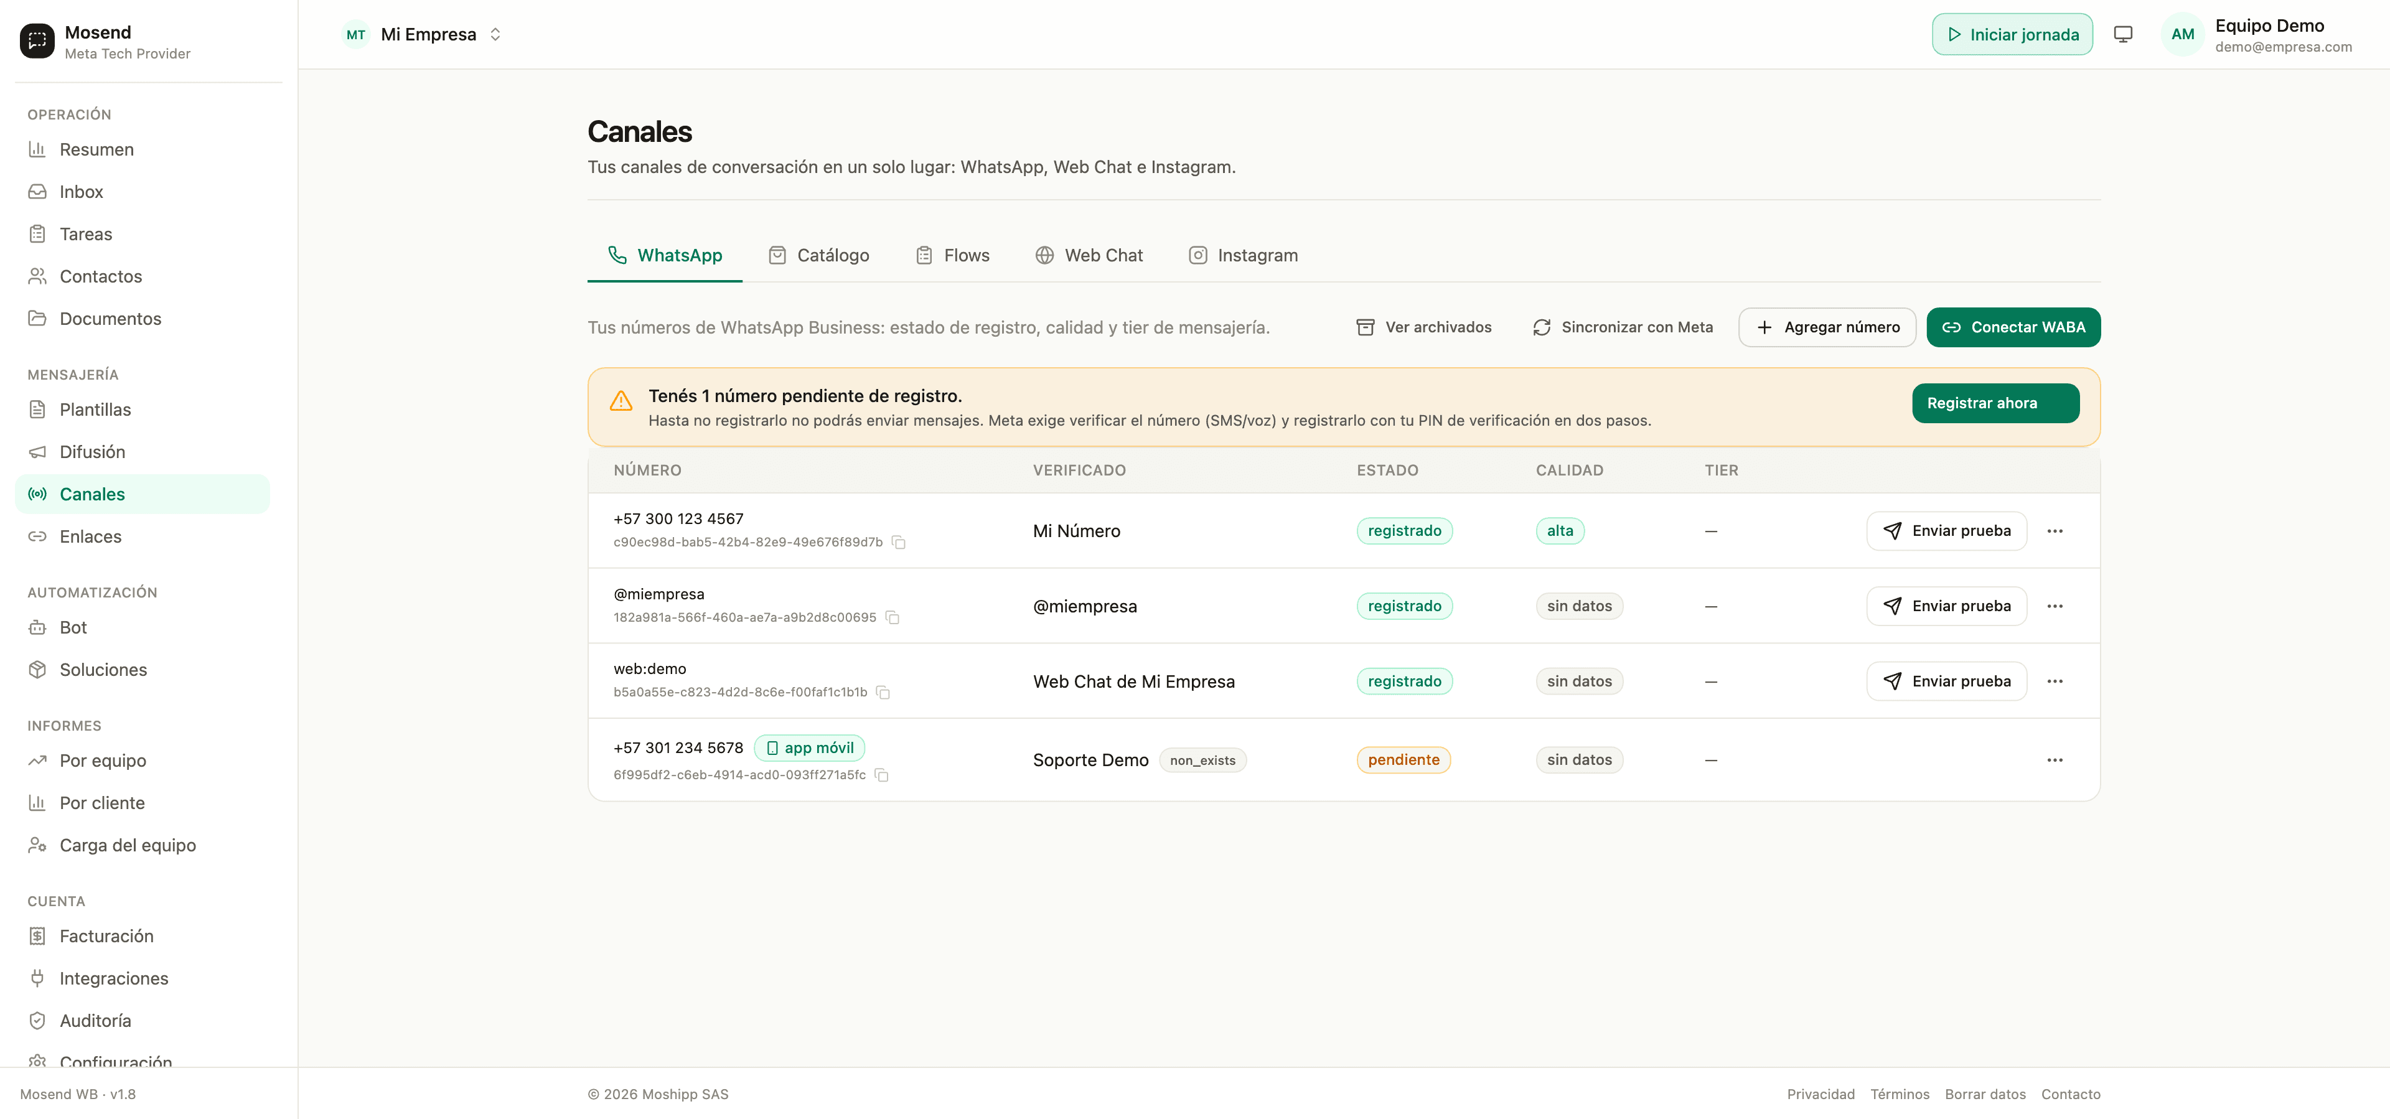
Task: Click the pendiente status badge
Action: [1404, 760]
